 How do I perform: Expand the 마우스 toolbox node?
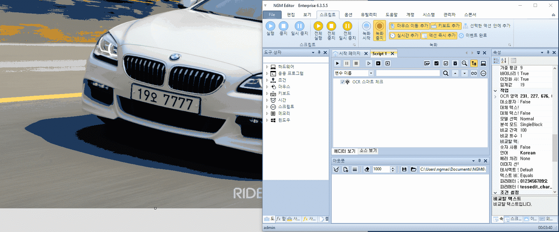coord(267,87)
